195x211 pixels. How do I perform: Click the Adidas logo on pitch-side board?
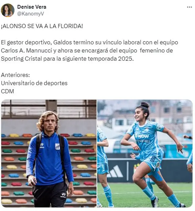click(x=115, y=171)
